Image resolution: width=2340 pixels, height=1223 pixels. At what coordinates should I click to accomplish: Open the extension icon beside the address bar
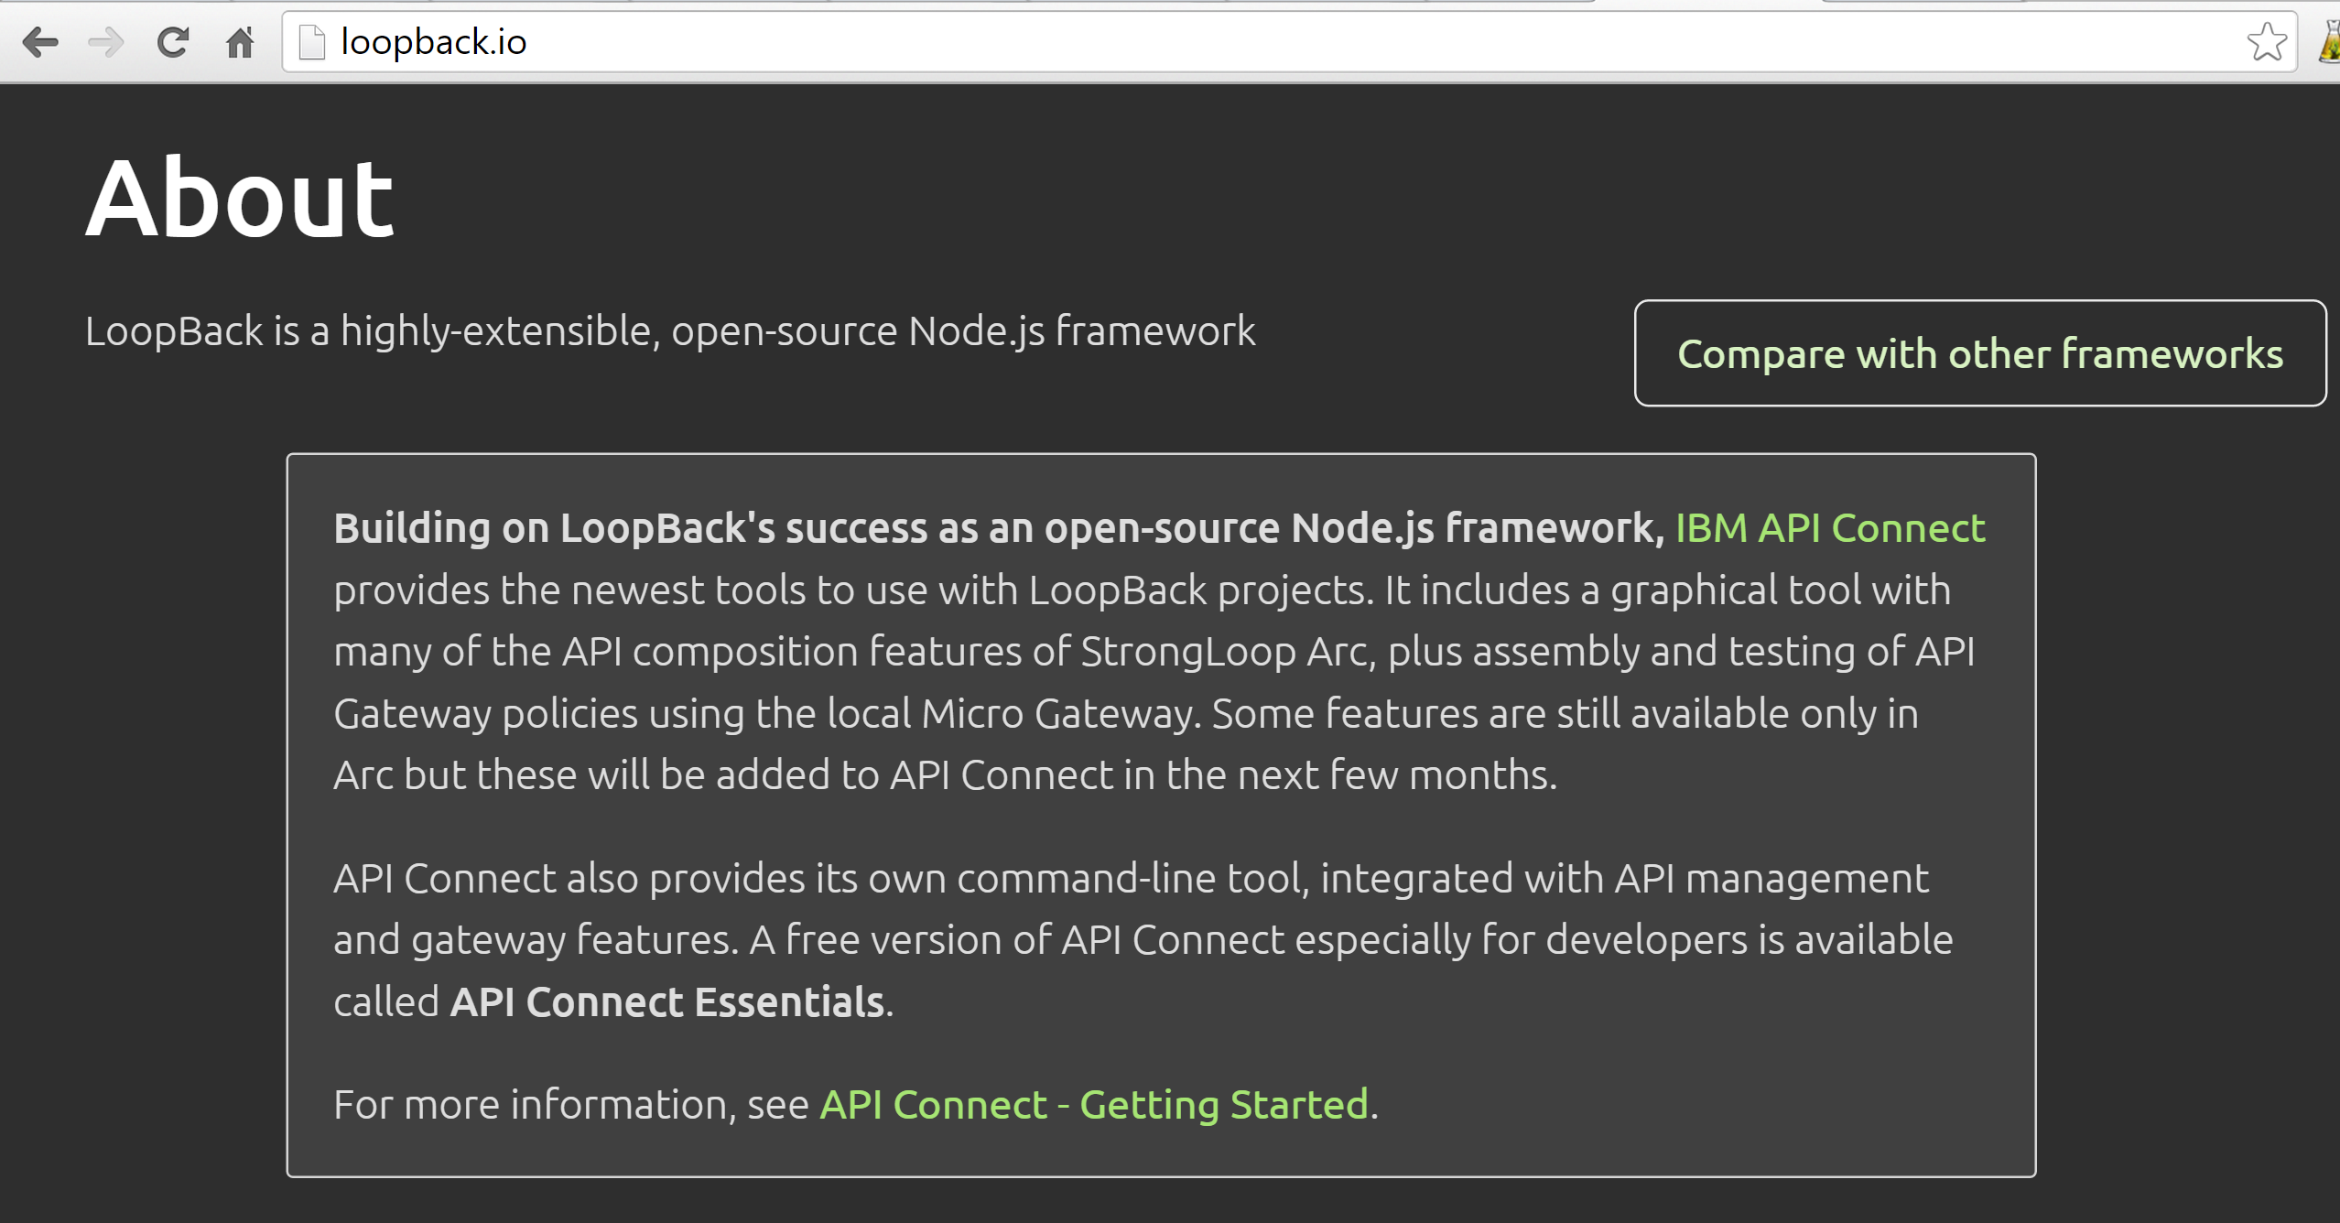coord(2329,42)
